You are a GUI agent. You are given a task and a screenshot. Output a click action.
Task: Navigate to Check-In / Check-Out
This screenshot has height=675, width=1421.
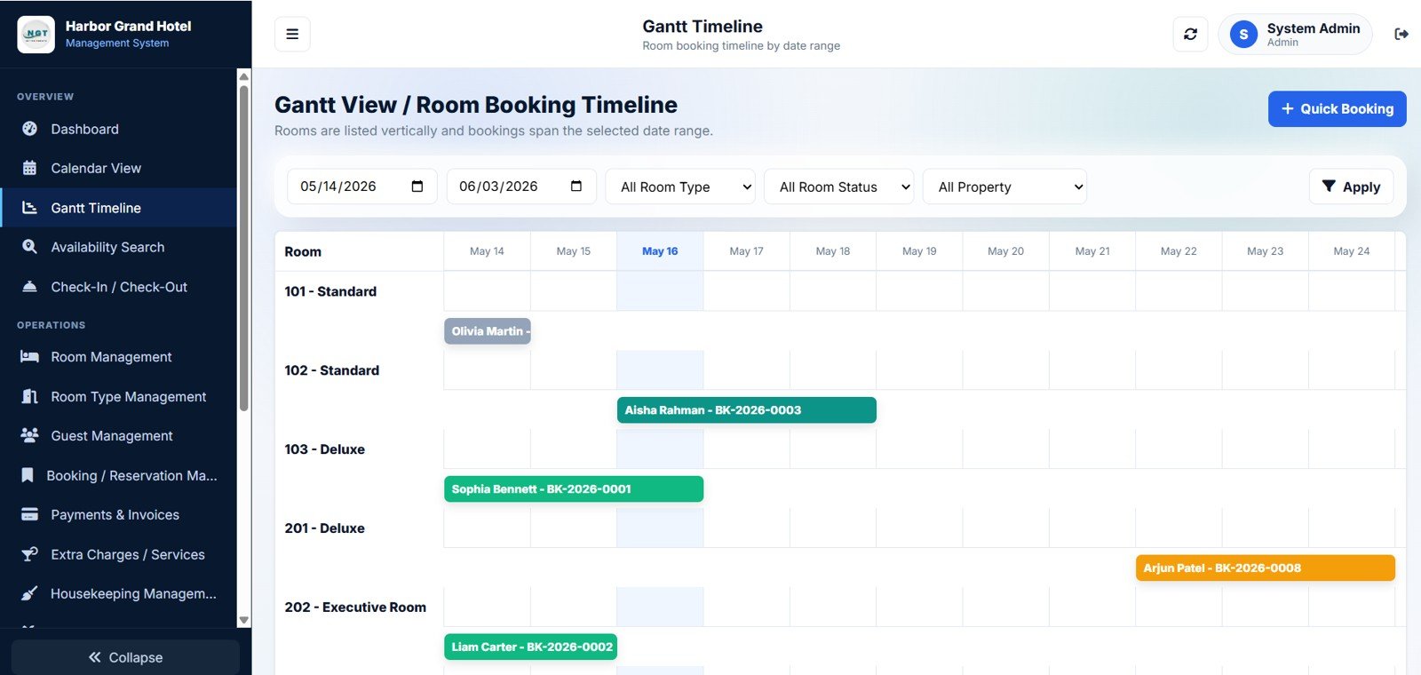click(x=118, y=287)
